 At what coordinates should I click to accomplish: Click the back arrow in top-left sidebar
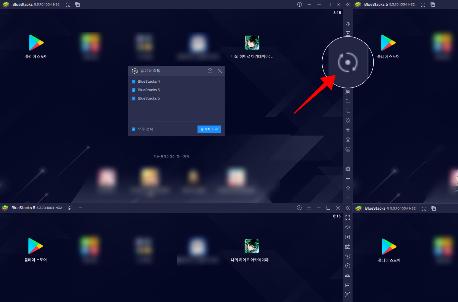tap(348, 179)
